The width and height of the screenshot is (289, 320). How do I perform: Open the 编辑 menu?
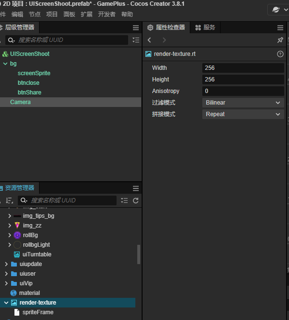tap(17, 14)
